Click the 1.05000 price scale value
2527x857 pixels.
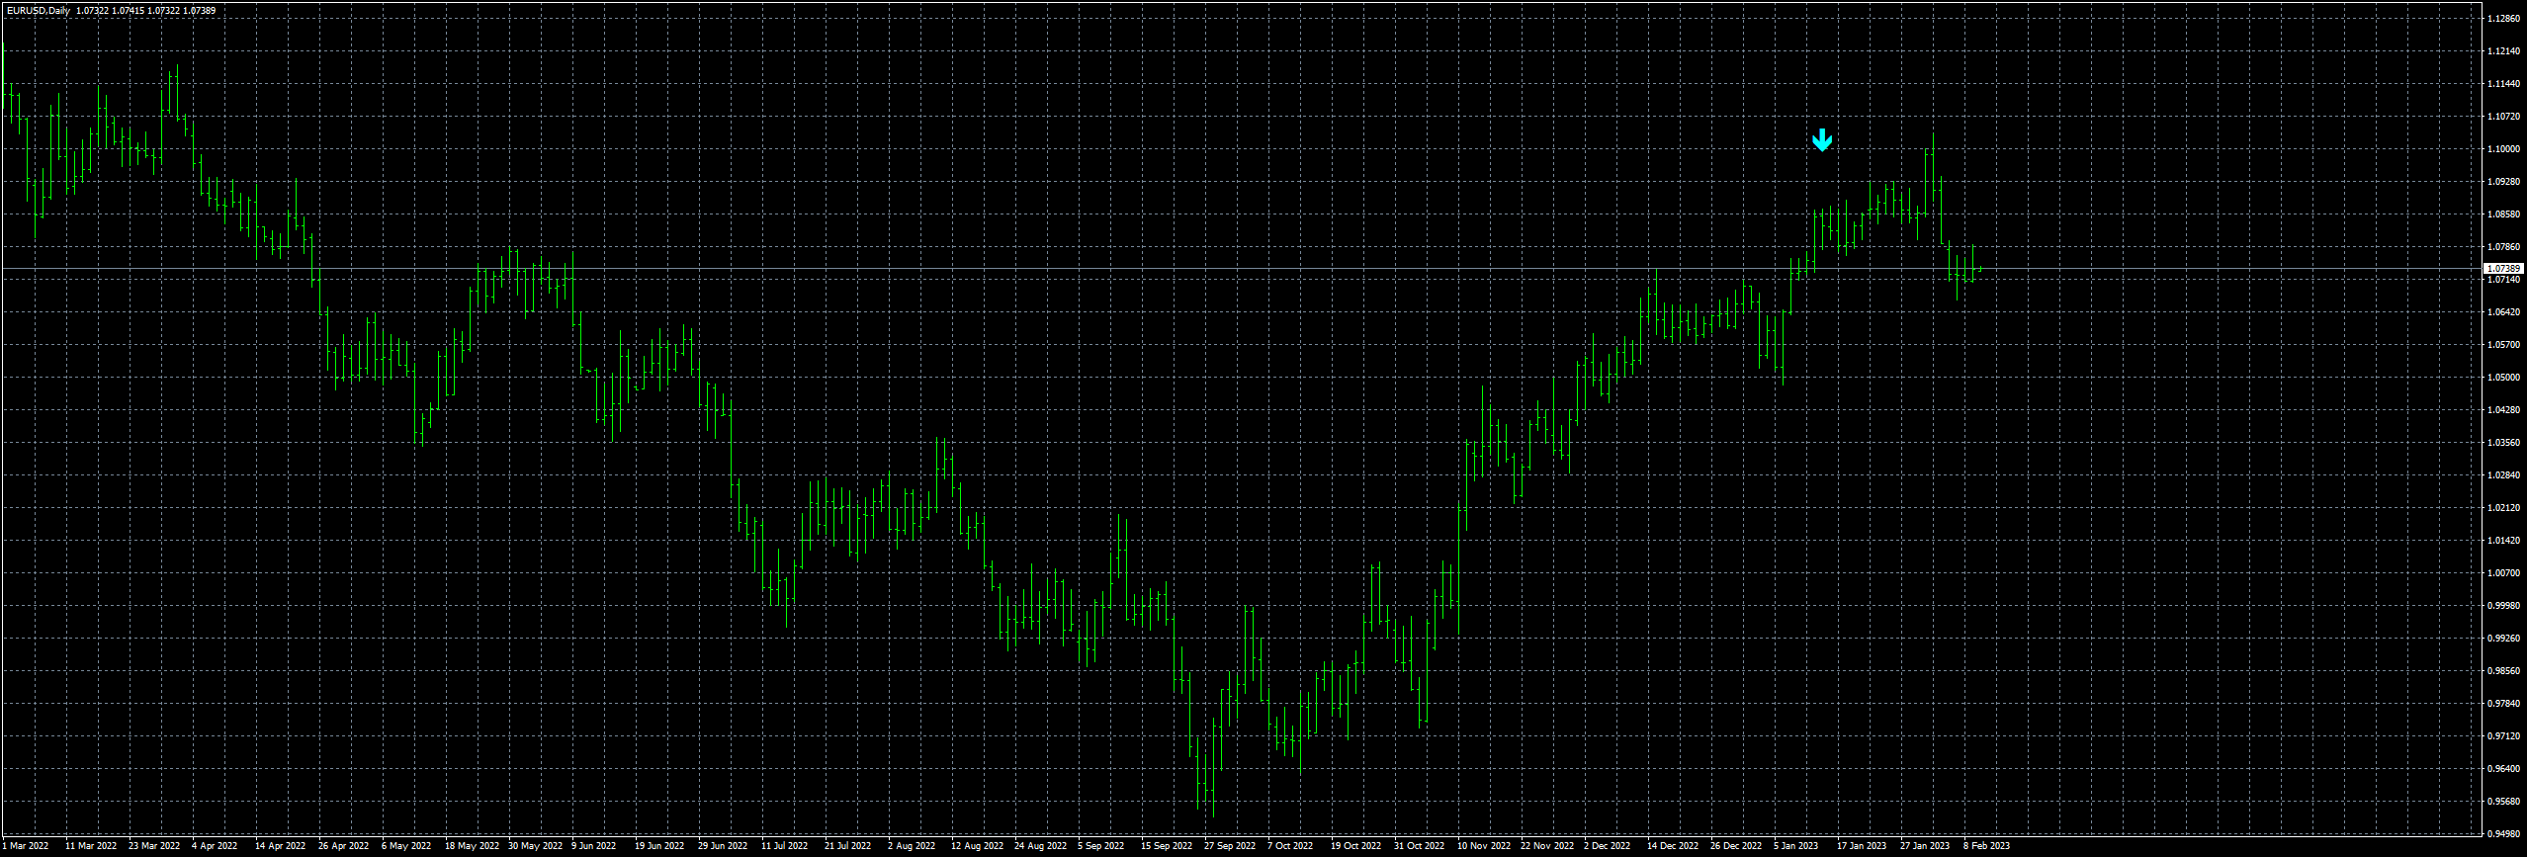coord(2503,378)
